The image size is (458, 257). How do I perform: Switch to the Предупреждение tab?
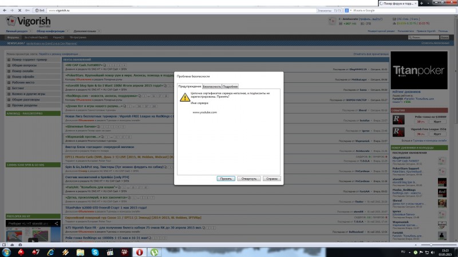pos(189,87)
